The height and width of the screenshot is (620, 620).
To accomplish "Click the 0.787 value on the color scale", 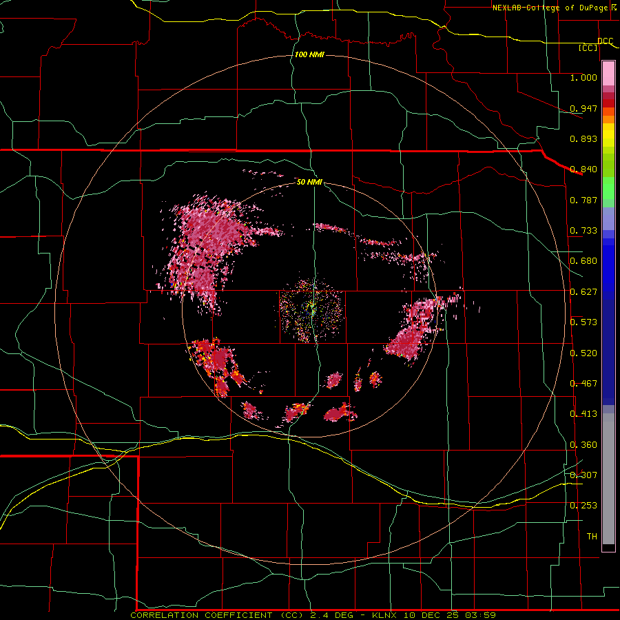I will (583, 200).
